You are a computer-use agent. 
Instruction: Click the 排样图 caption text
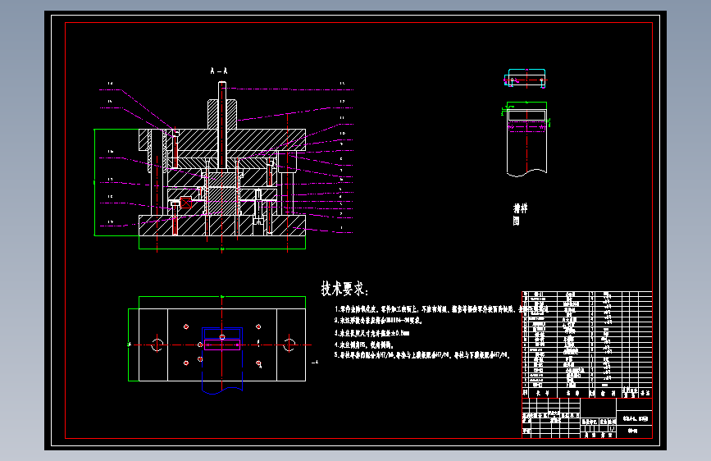tap(520, 214)
